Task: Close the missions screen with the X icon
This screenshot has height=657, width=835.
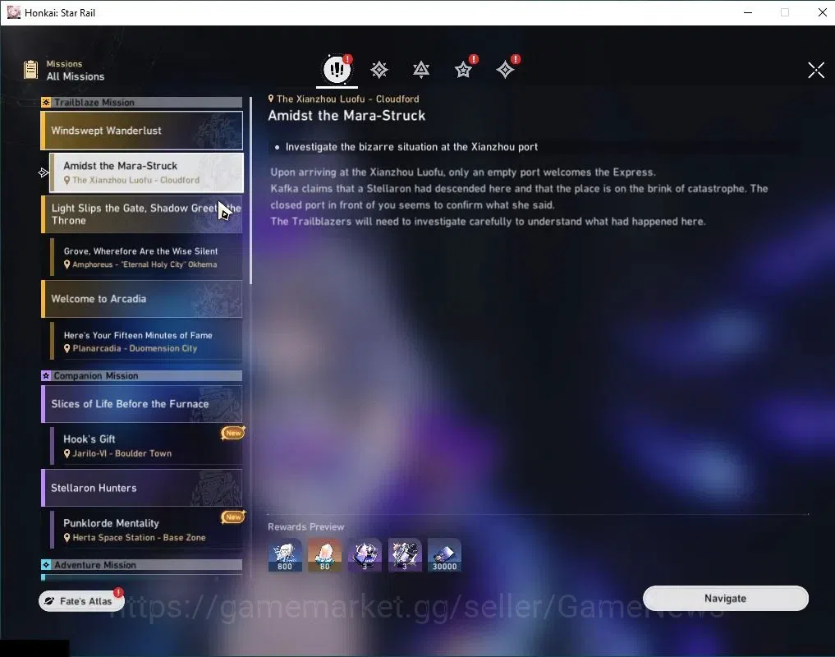Action: pyautogui.click(x=816, y=70)
